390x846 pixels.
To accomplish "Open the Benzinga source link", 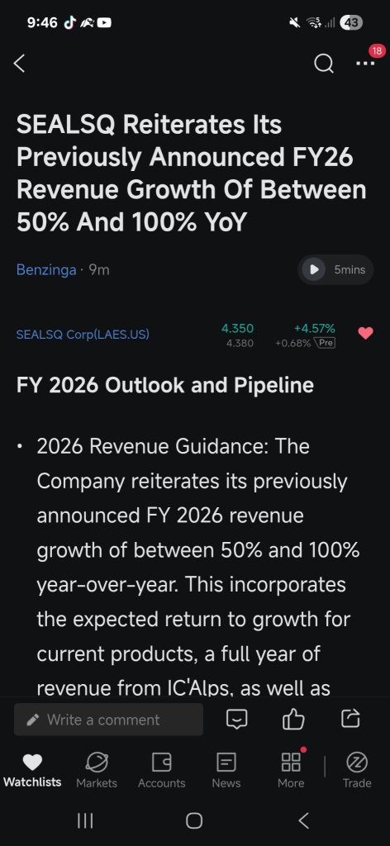I will (45, 270).
